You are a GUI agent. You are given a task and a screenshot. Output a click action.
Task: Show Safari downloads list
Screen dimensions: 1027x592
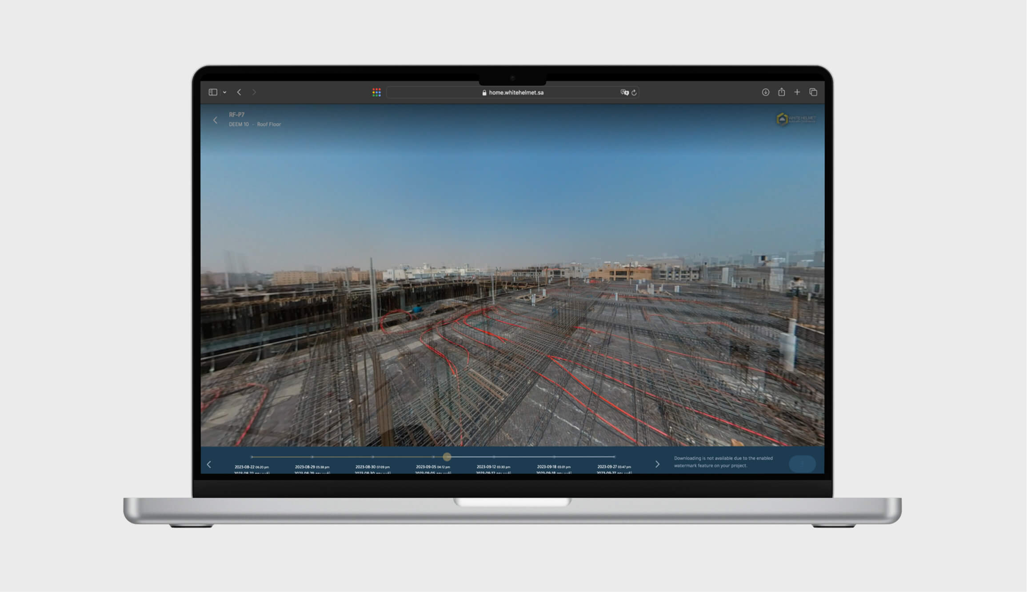(765, 92)
